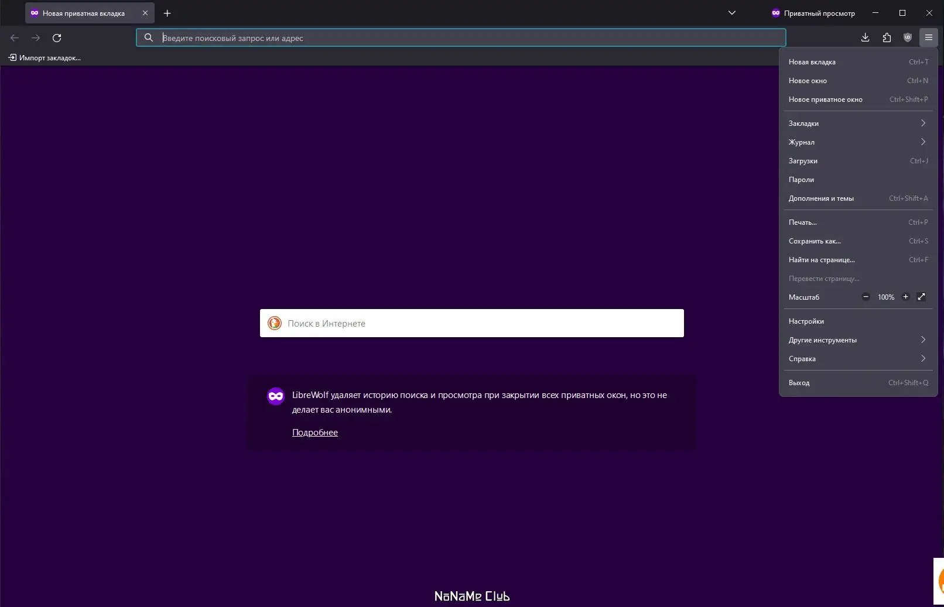
Task: Choose 'Новое окно' from the menu
Action: coord(858,81)
